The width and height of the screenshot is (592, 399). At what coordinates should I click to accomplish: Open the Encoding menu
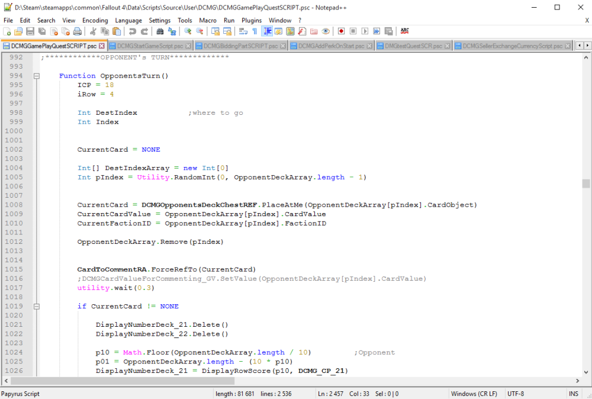(x=95, y=20)
